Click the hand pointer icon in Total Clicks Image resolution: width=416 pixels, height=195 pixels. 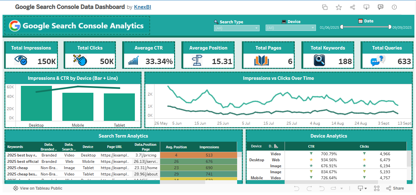[80, 60]
